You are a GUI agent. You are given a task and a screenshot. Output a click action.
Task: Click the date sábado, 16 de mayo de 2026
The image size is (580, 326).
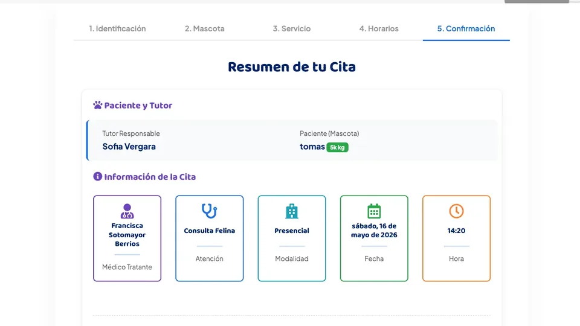(x=374, y=230)
